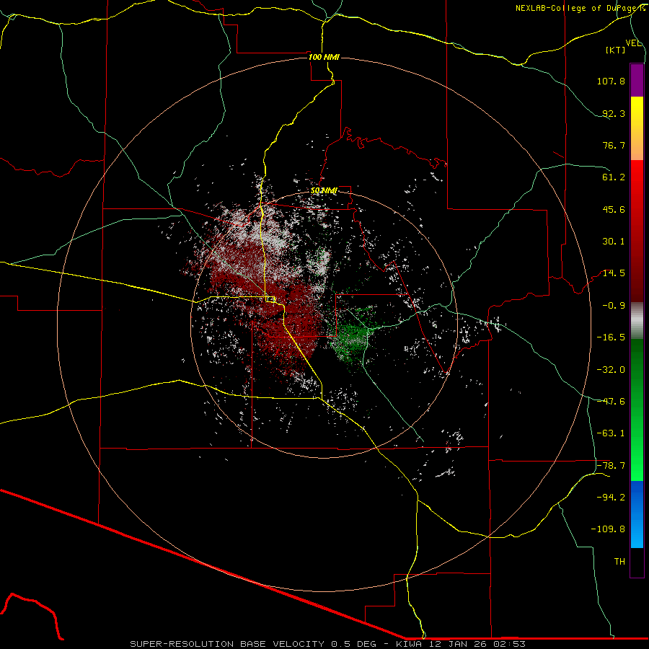Click the [KT] units label

coord(616,50)
